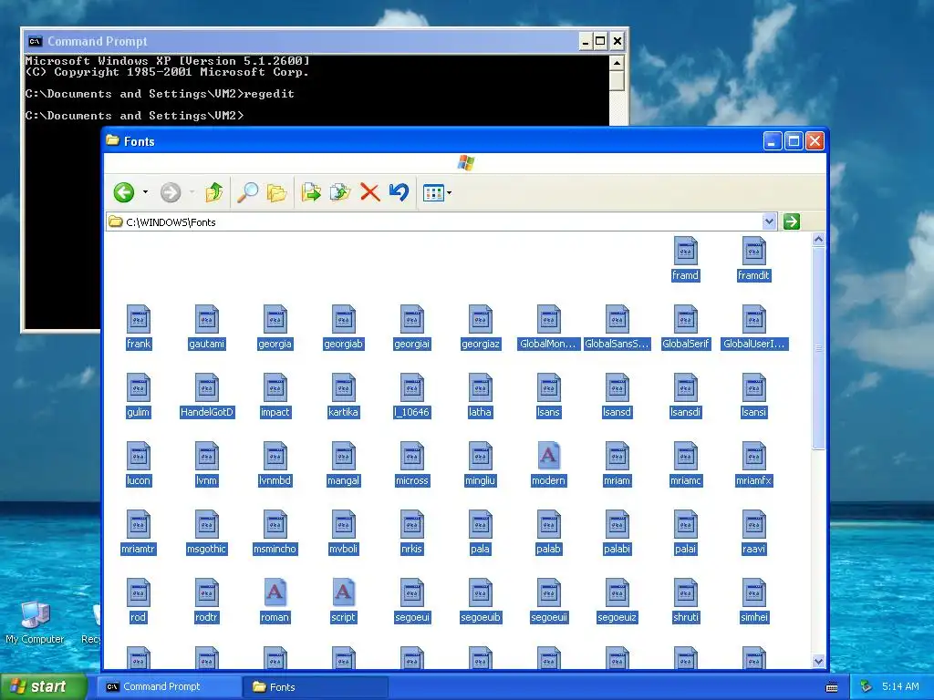
Task: Click the raavi file name label
Action: (x=753, y=549)
